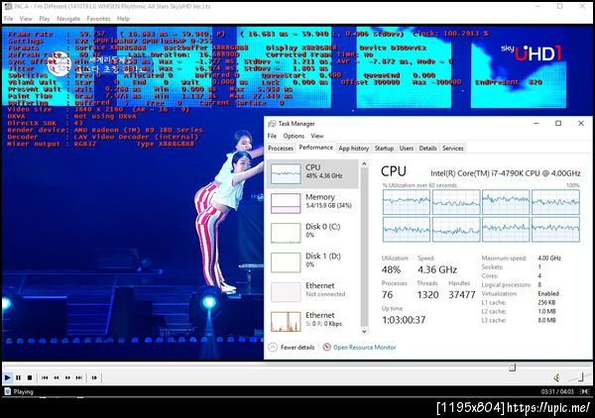Screen dimensions: 595x418
Task: Click the seek bar handle of the video
Action: coord(512,366)
